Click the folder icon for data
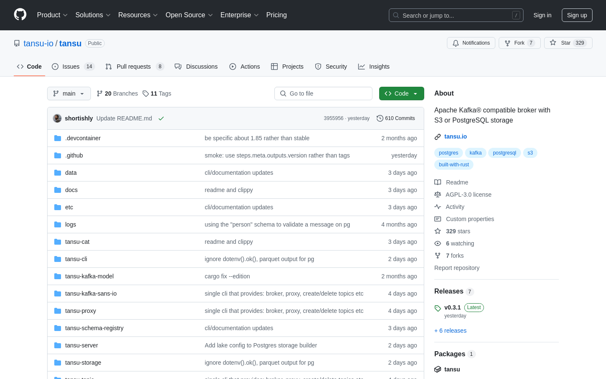606x379 pixels. 58,173
